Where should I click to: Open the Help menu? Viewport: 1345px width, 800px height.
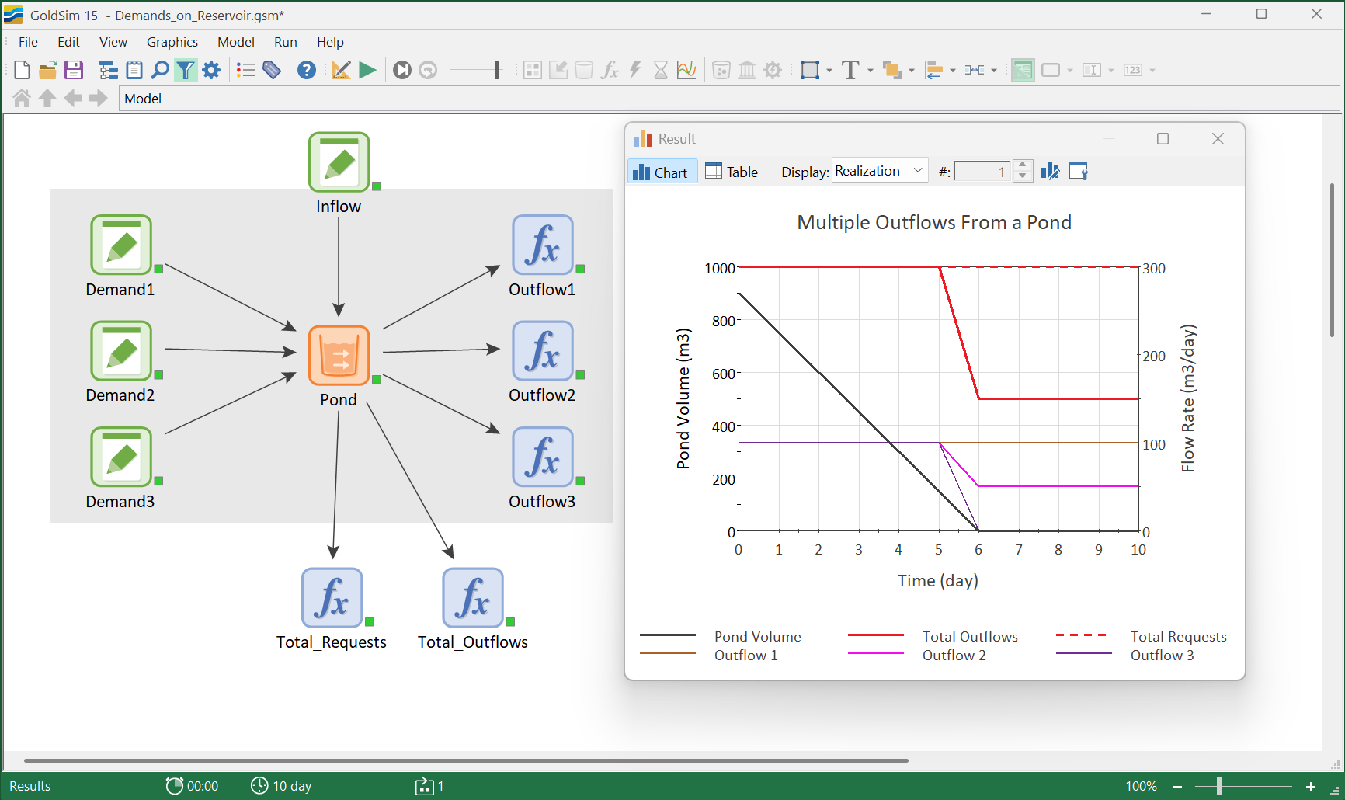pyautogui.click(x=330, y=42)
